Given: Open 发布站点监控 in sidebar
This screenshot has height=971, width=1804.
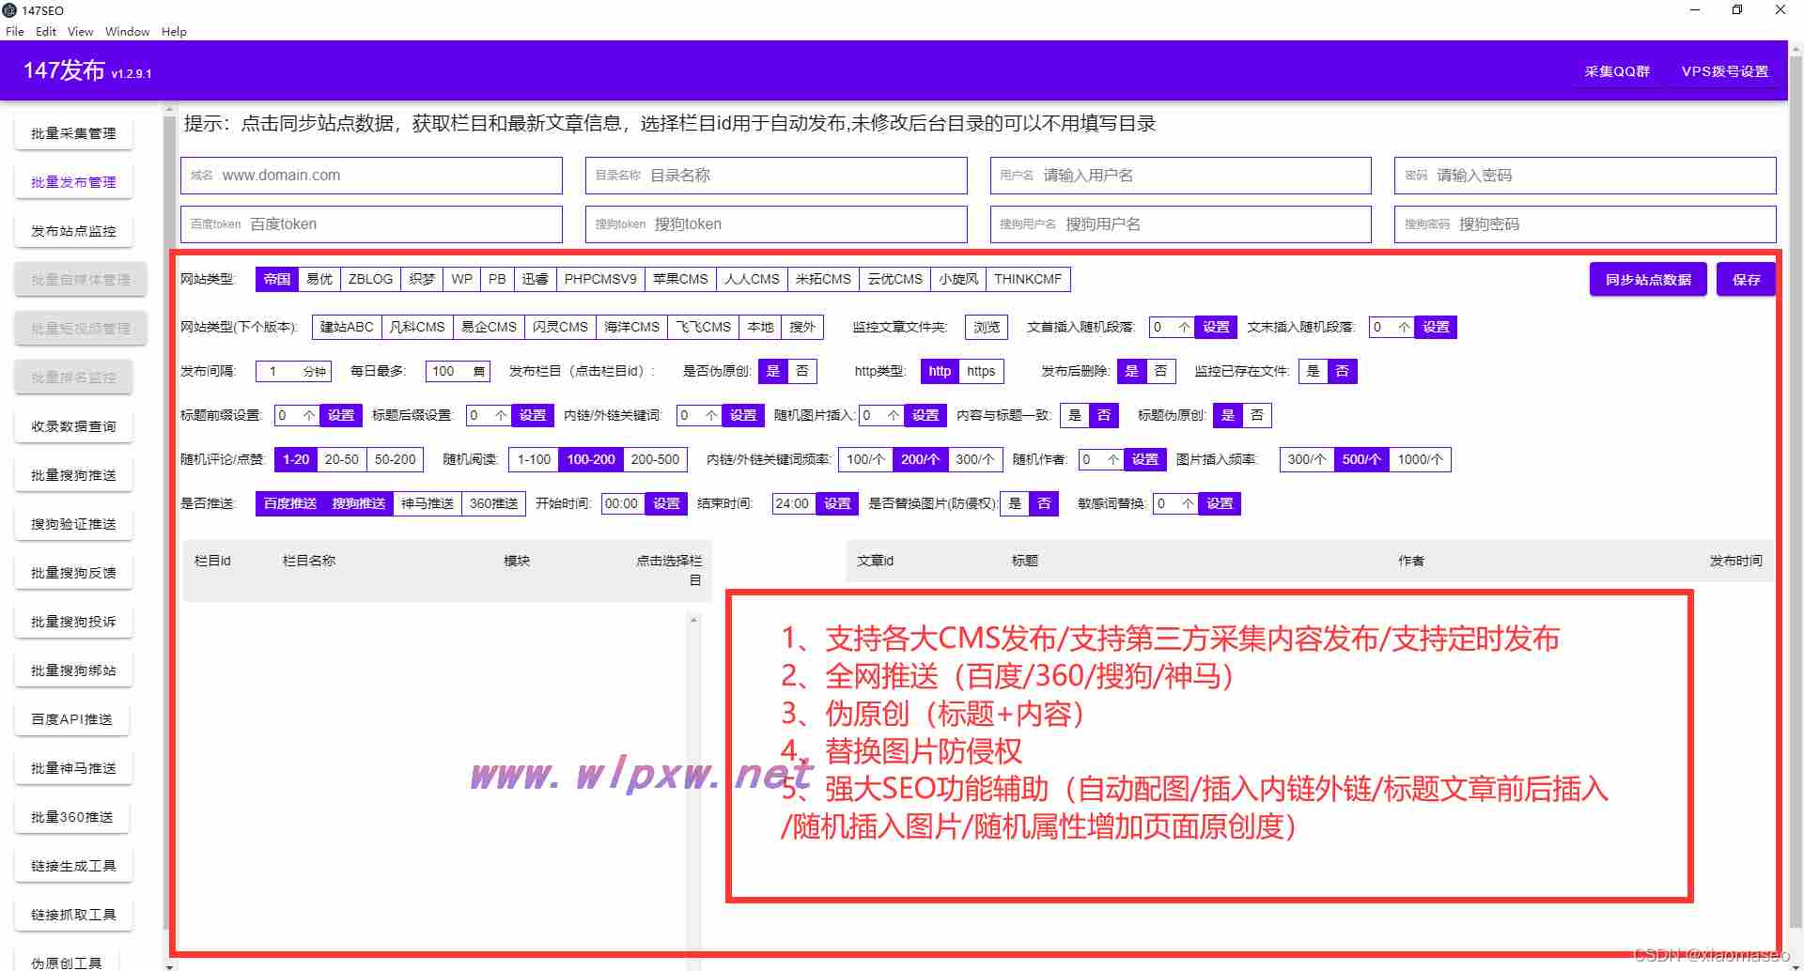Looking at the screenshot, I should (x=73, y=231).
